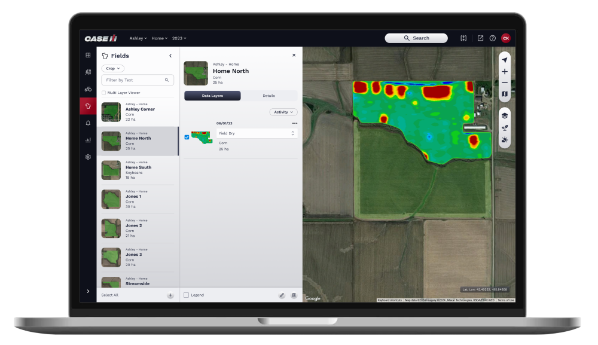The image size is (598, 345).
Task: Select the Data Layers tab
Action: (x=212, y=96)
